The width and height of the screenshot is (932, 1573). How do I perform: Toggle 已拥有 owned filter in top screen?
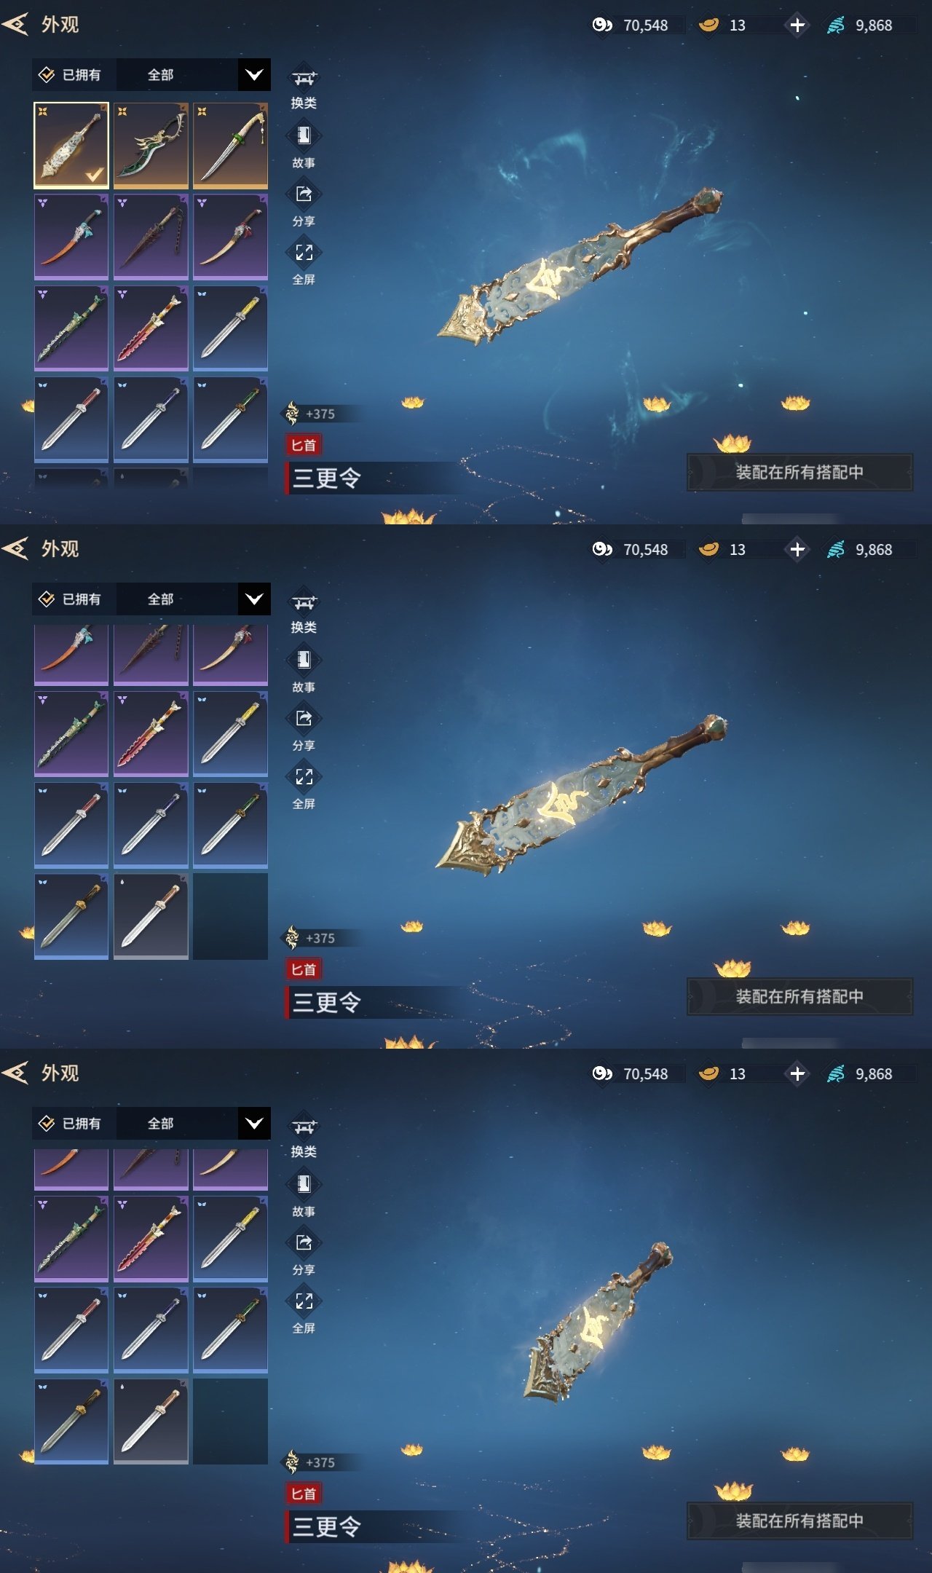pos(71,74)
